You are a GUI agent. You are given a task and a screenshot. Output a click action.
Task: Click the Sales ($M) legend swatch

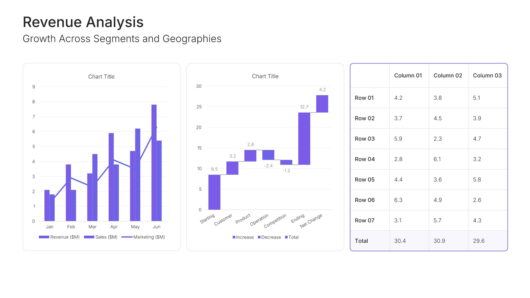click(x=89, y=237)
